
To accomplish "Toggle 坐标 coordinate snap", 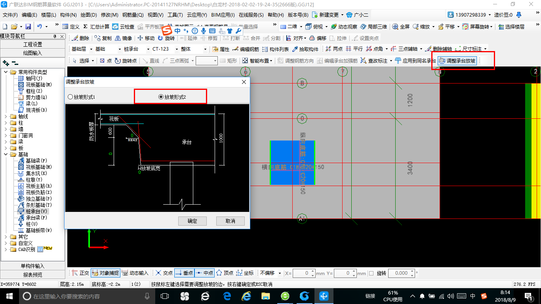I will (x=245, y=273).
